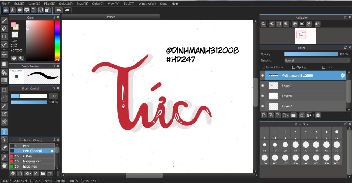Click the cloud save icon
352x183 pixels.
tap(5, 10)
